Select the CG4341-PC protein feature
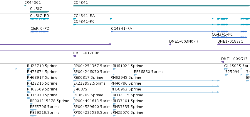Image resolution: width=250 pixels, height=117 pixels. (229, 37)
